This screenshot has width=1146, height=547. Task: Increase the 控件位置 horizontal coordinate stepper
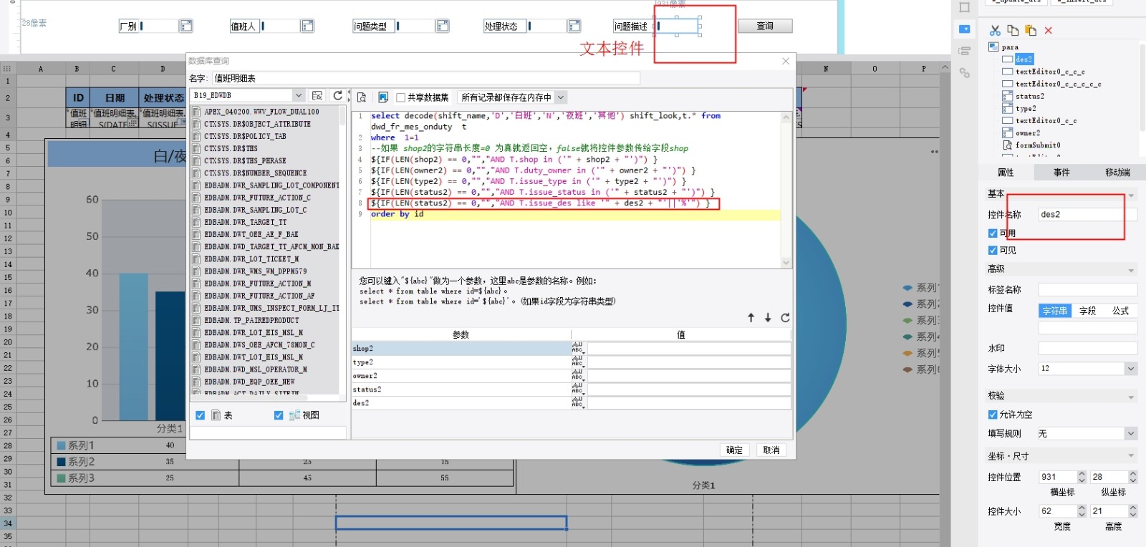click(1082, 474)
